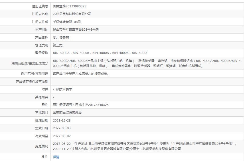This screenshot has height=163, width=245.
Task: Click the 适用范围/预期用途 label
Action: [x=35, y=74]
